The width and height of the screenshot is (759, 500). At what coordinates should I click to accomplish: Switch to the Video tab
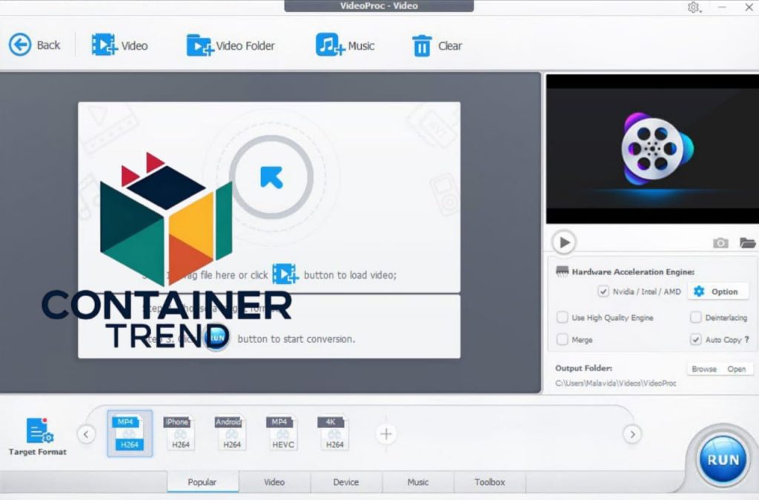click(x=274, y=481)
